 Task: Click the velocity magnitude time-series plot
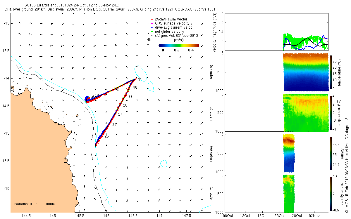pos(276,32)
